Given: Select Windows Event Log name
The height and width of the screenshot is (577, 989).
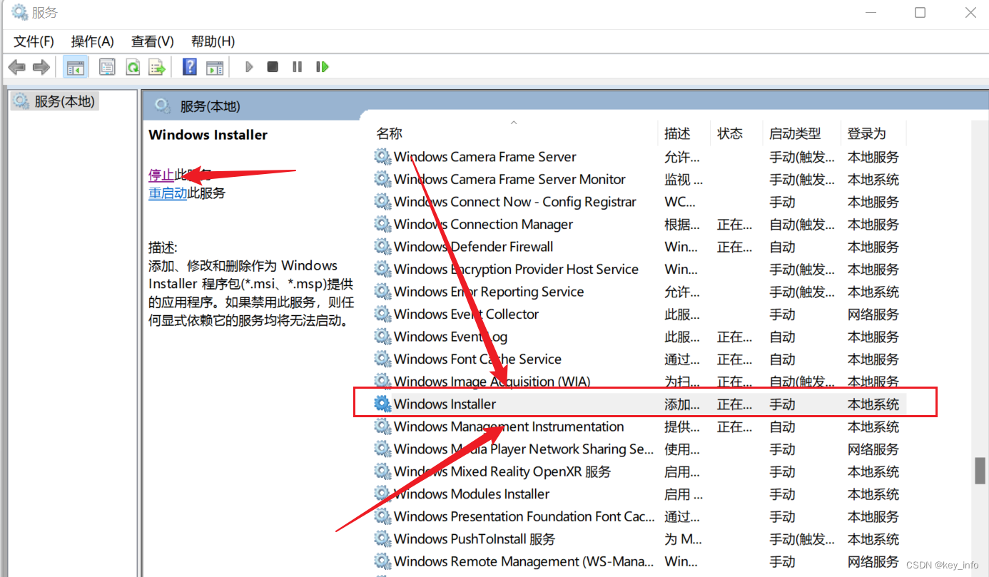Looking at the screenshot, I should (450, 337).
